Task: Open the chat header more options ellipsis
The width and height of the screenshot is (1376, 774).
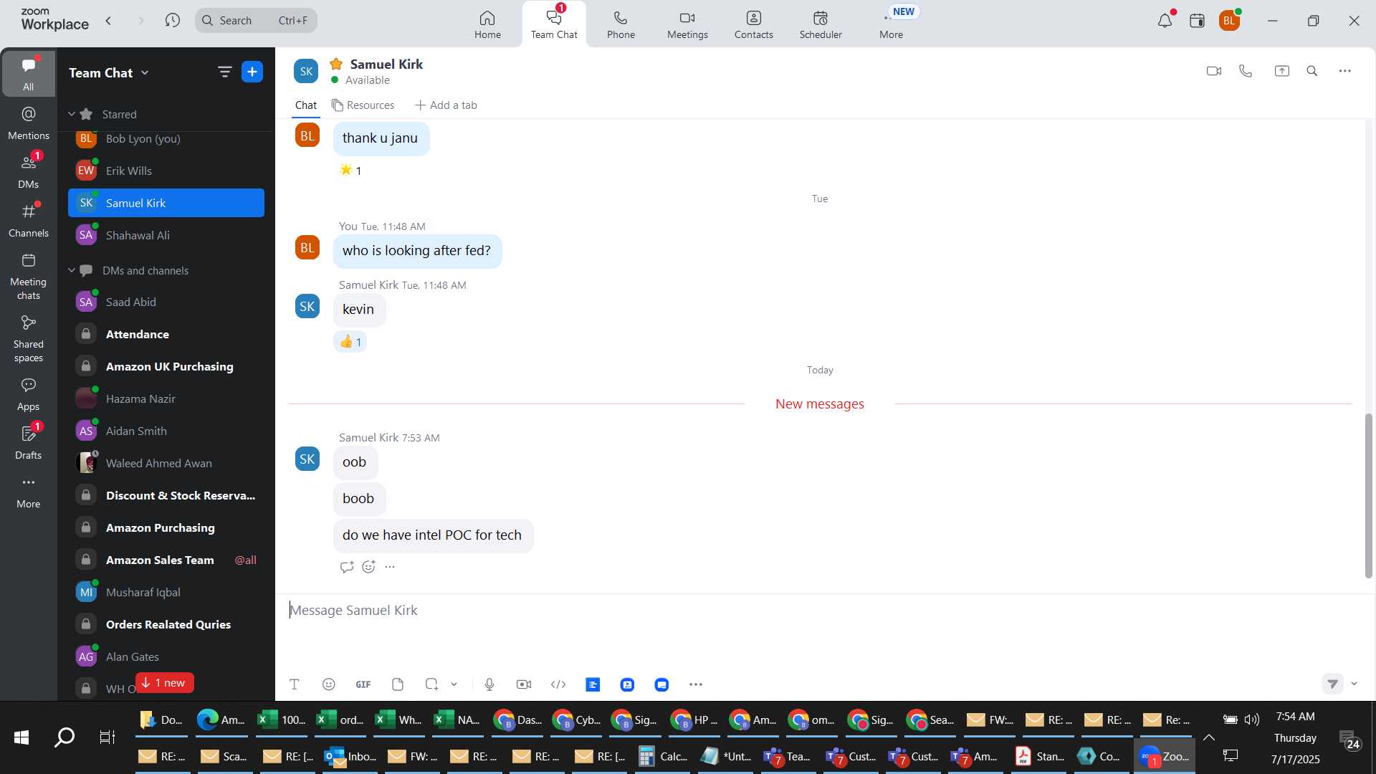Action: tap(1345, 71)
